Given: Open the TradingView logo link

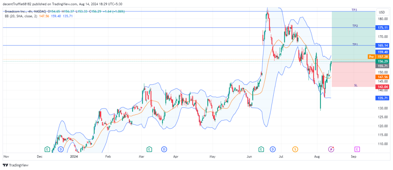Looking at the screenshot, I should (x=16, y=165).
